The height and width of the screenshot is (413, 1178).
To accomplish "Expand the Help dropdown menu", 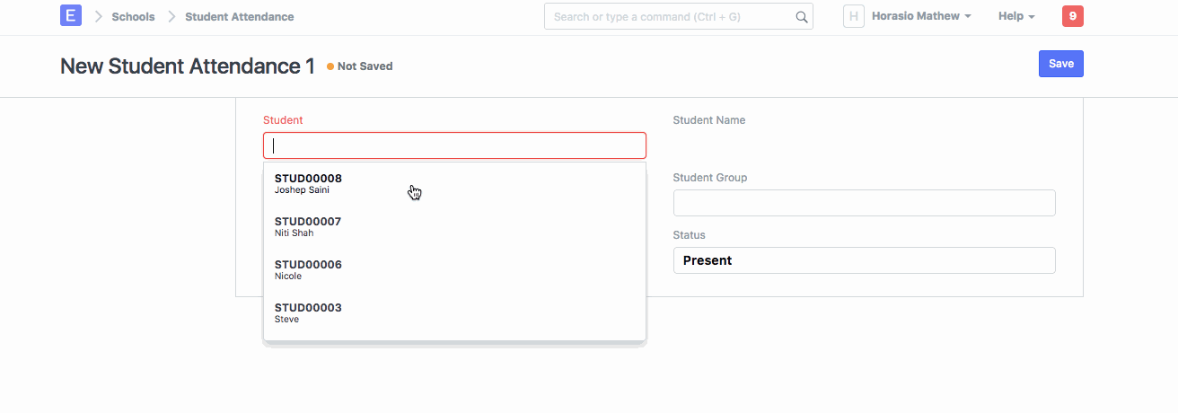I will point(1016,17).
